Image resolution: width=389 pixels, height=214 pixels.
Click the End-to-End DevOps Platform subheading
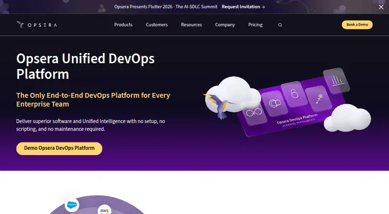pyautogui.click(x=93, y=100)
